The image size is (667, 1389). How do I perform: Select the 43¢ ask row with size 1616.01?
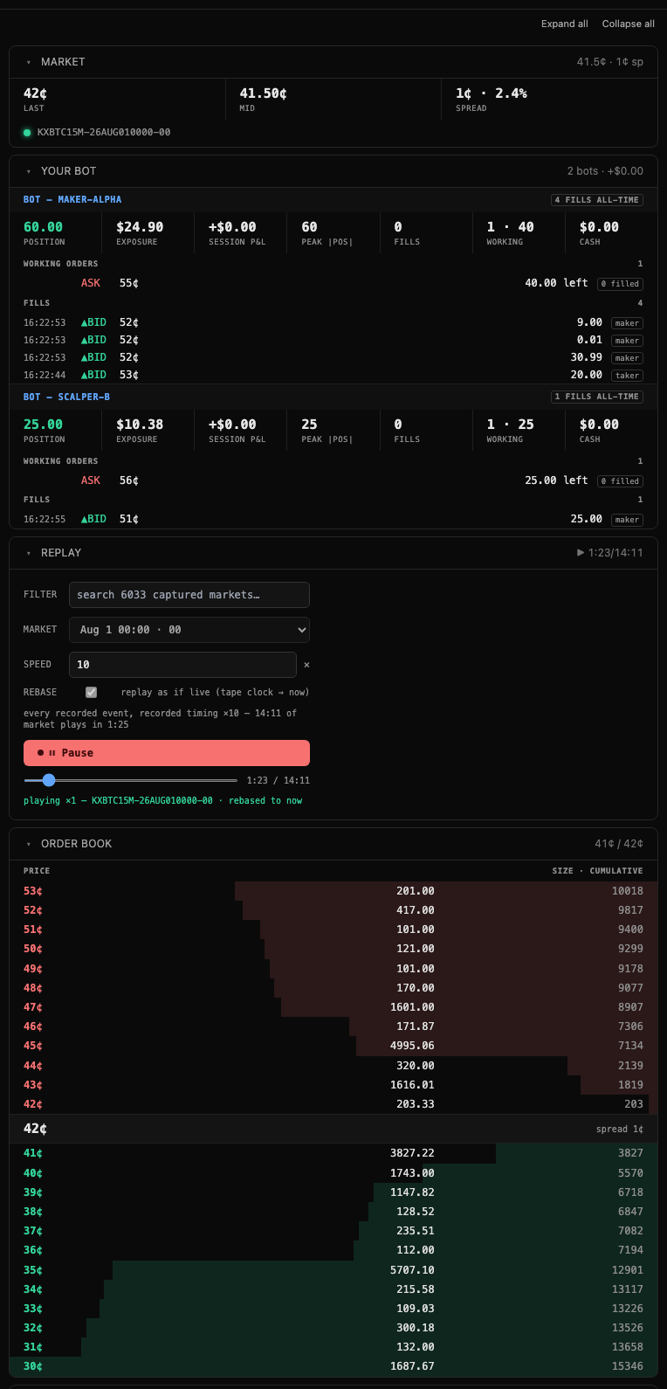(333, 1085)
